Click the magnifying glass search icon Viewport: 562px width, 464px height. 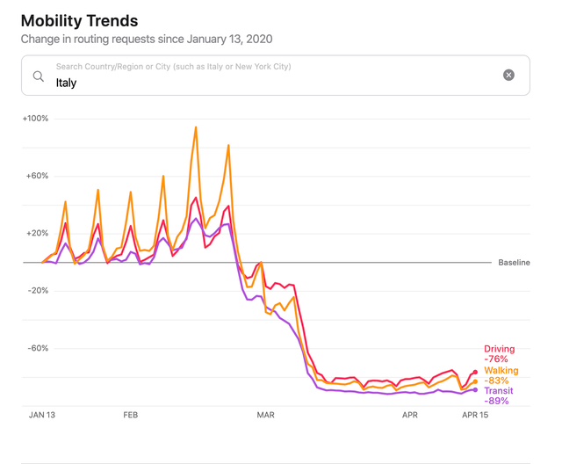[x=39, y=76]
